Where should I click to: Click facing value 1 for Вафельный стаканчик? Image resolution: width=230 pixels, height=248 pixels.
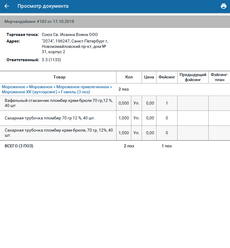click(x=167, y=103)
